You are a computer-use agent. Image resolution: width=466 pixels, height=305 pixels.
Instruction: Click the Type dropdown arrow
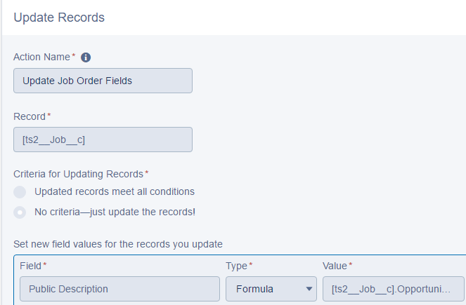(x=309, y=289)
